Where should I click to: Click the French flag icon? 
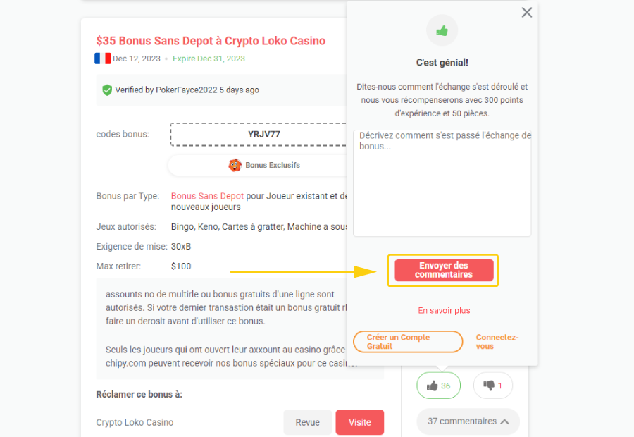pyautogui.click(x=101, y=58)
